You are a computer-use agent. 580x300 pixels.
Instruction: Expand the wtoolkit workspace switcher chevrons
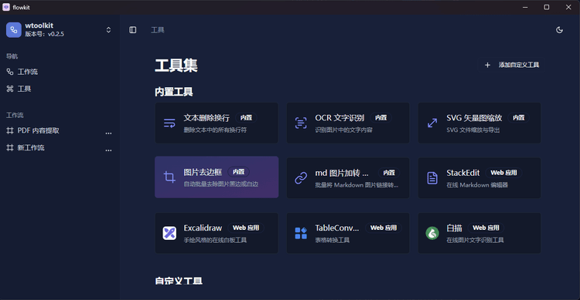tap(108, 30)
